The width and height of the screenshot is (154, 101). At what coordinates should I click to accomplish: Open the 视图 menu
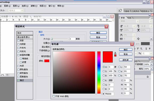tap(43, 6)
